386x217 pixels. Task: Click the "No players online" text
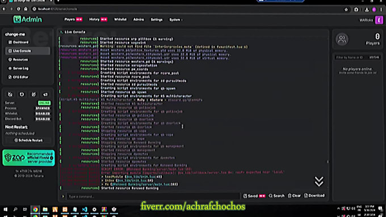pos(358,69)
